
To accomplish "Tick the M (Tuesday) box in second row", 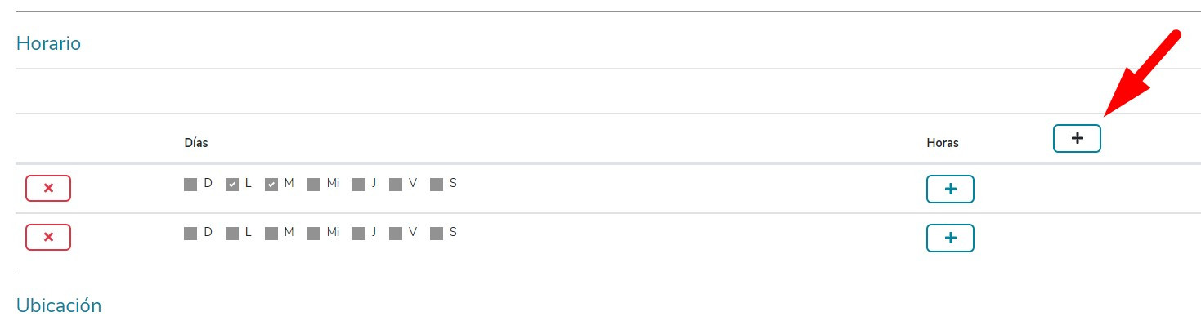I will click(272, 234).
